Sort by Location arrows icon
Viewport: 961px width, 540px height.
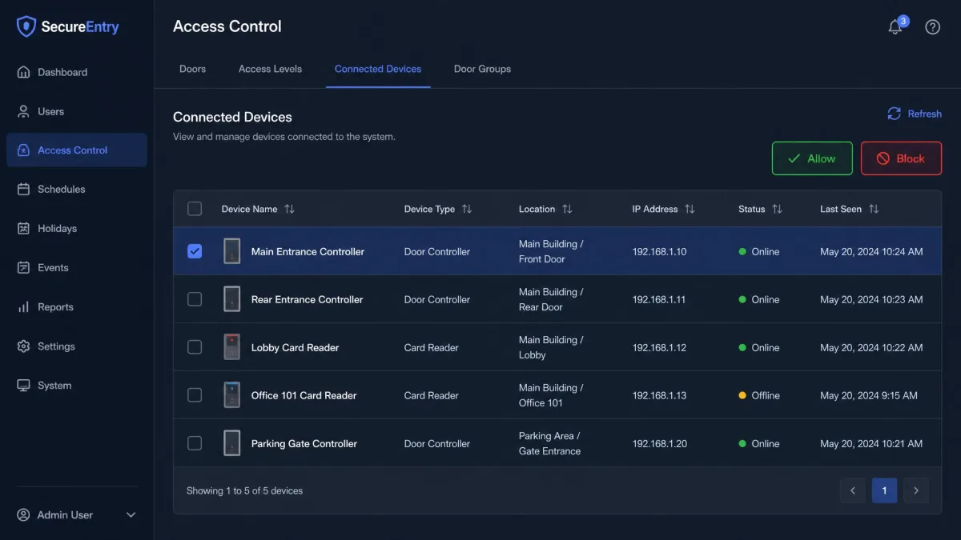(x=567, y=209)
